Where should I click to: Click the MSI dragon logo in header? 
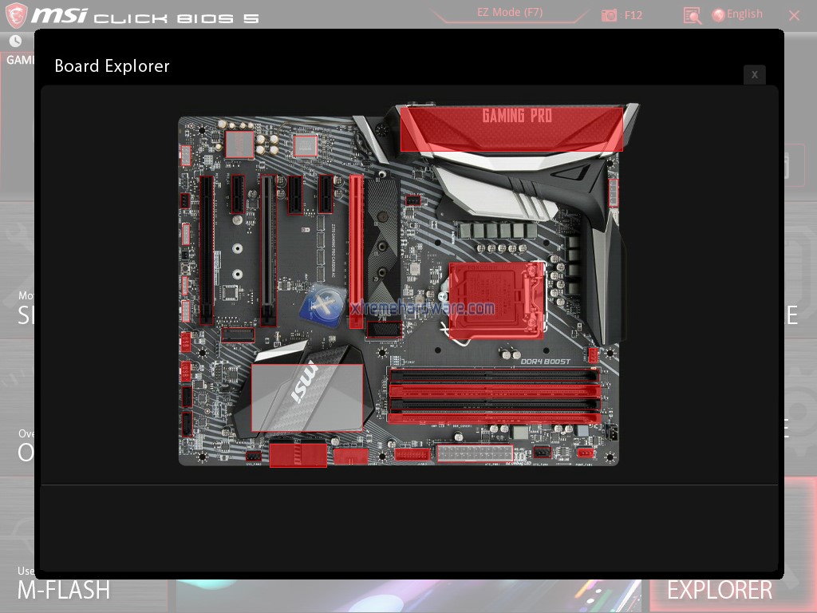point(17,15)
